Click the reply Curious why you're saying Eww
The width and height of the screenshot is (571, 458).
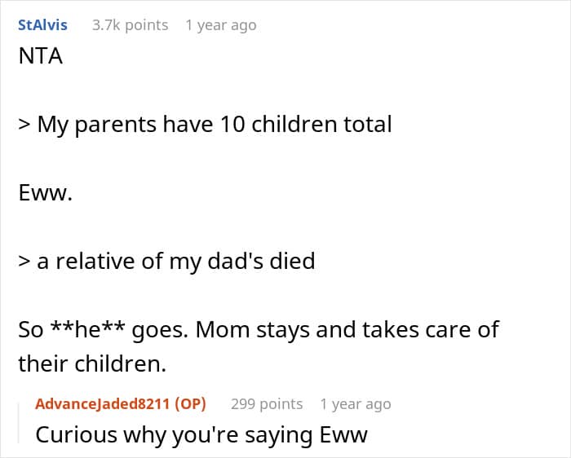tap(201, 435)
